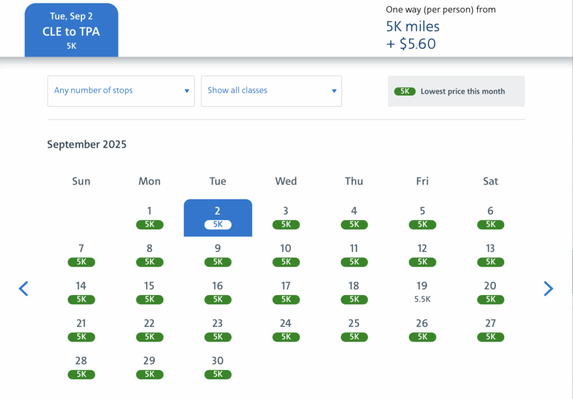Open the 'Any number of stops' dropdown

121,91
